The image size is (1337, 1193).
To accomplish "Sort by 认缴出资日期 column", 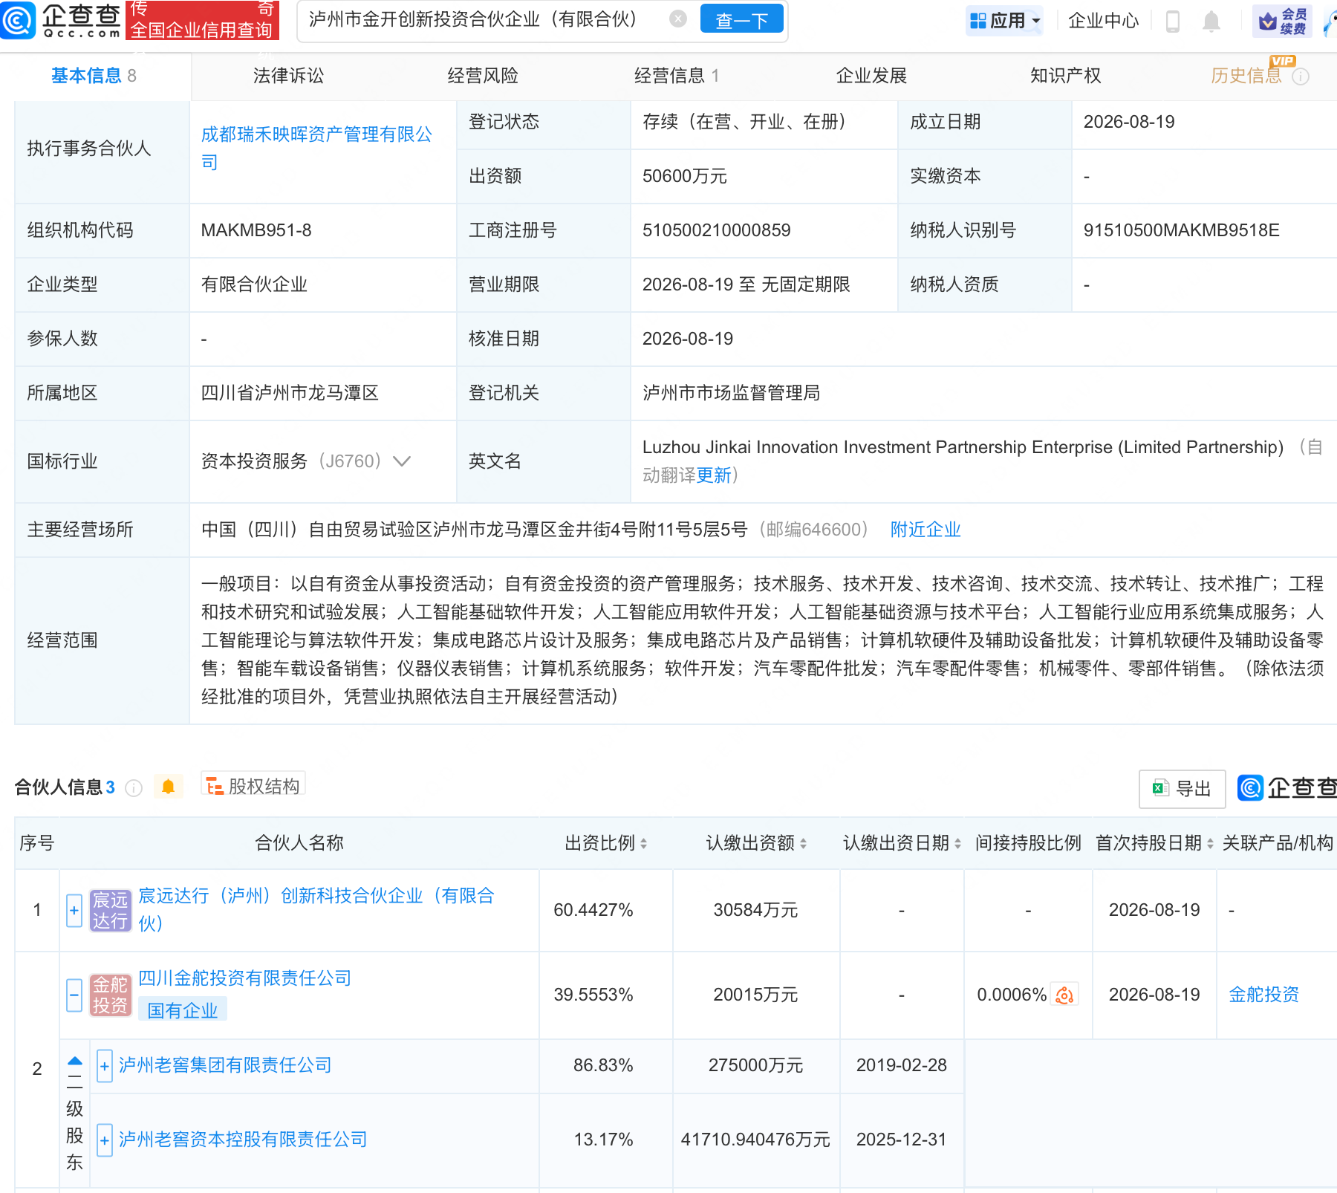I will pyautogui.click(x=957, y=844).
